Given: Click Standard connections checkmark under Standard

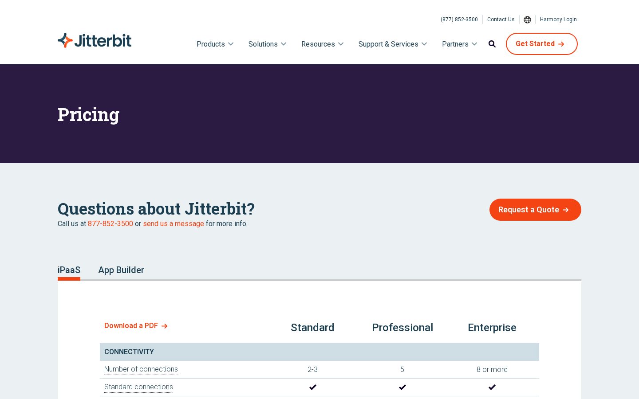Looking at the screenshot, I should (313, 387).
